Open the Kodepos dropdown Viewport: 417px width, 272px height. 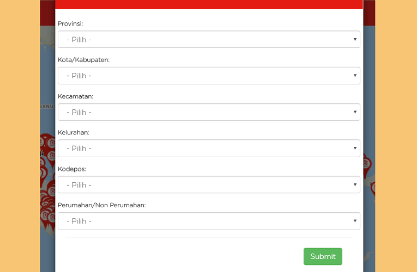tap(209, 185)
